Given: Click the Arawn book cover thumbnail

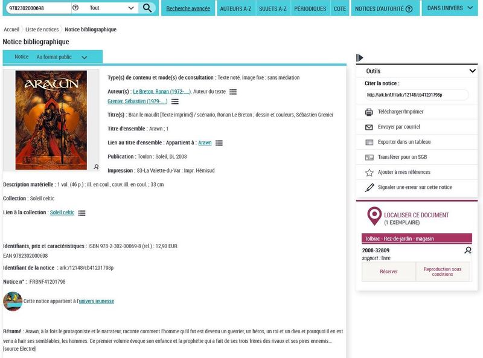Looking at the screenshot, I should click(51, 120).
